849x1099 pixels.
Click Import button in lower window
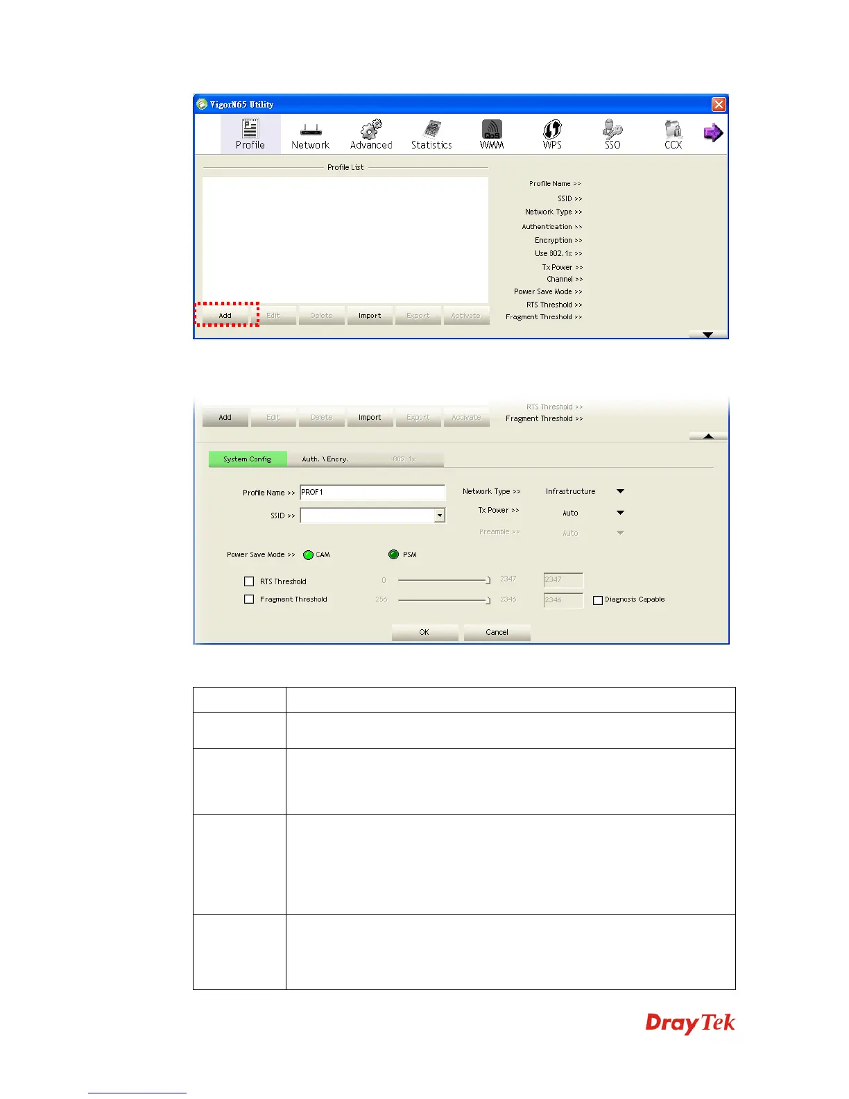click(370, 417)
